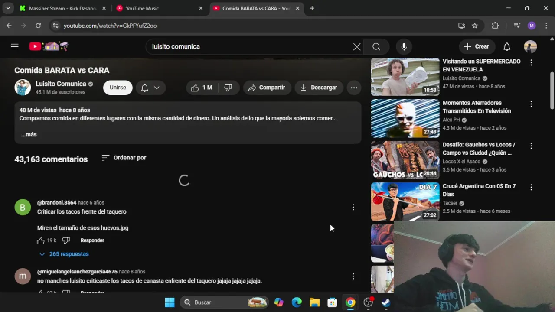Image resolution: width=555 pixels, height=312 pixels.
Task: Open the Microsoft Store taskbar icon
Action: click(332, 302)
